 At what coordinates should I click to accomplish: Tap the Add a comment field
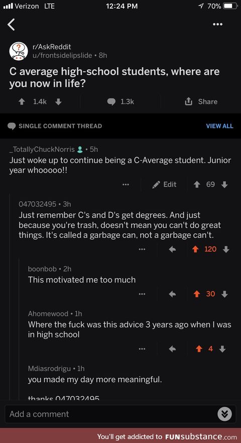(110, 414)
